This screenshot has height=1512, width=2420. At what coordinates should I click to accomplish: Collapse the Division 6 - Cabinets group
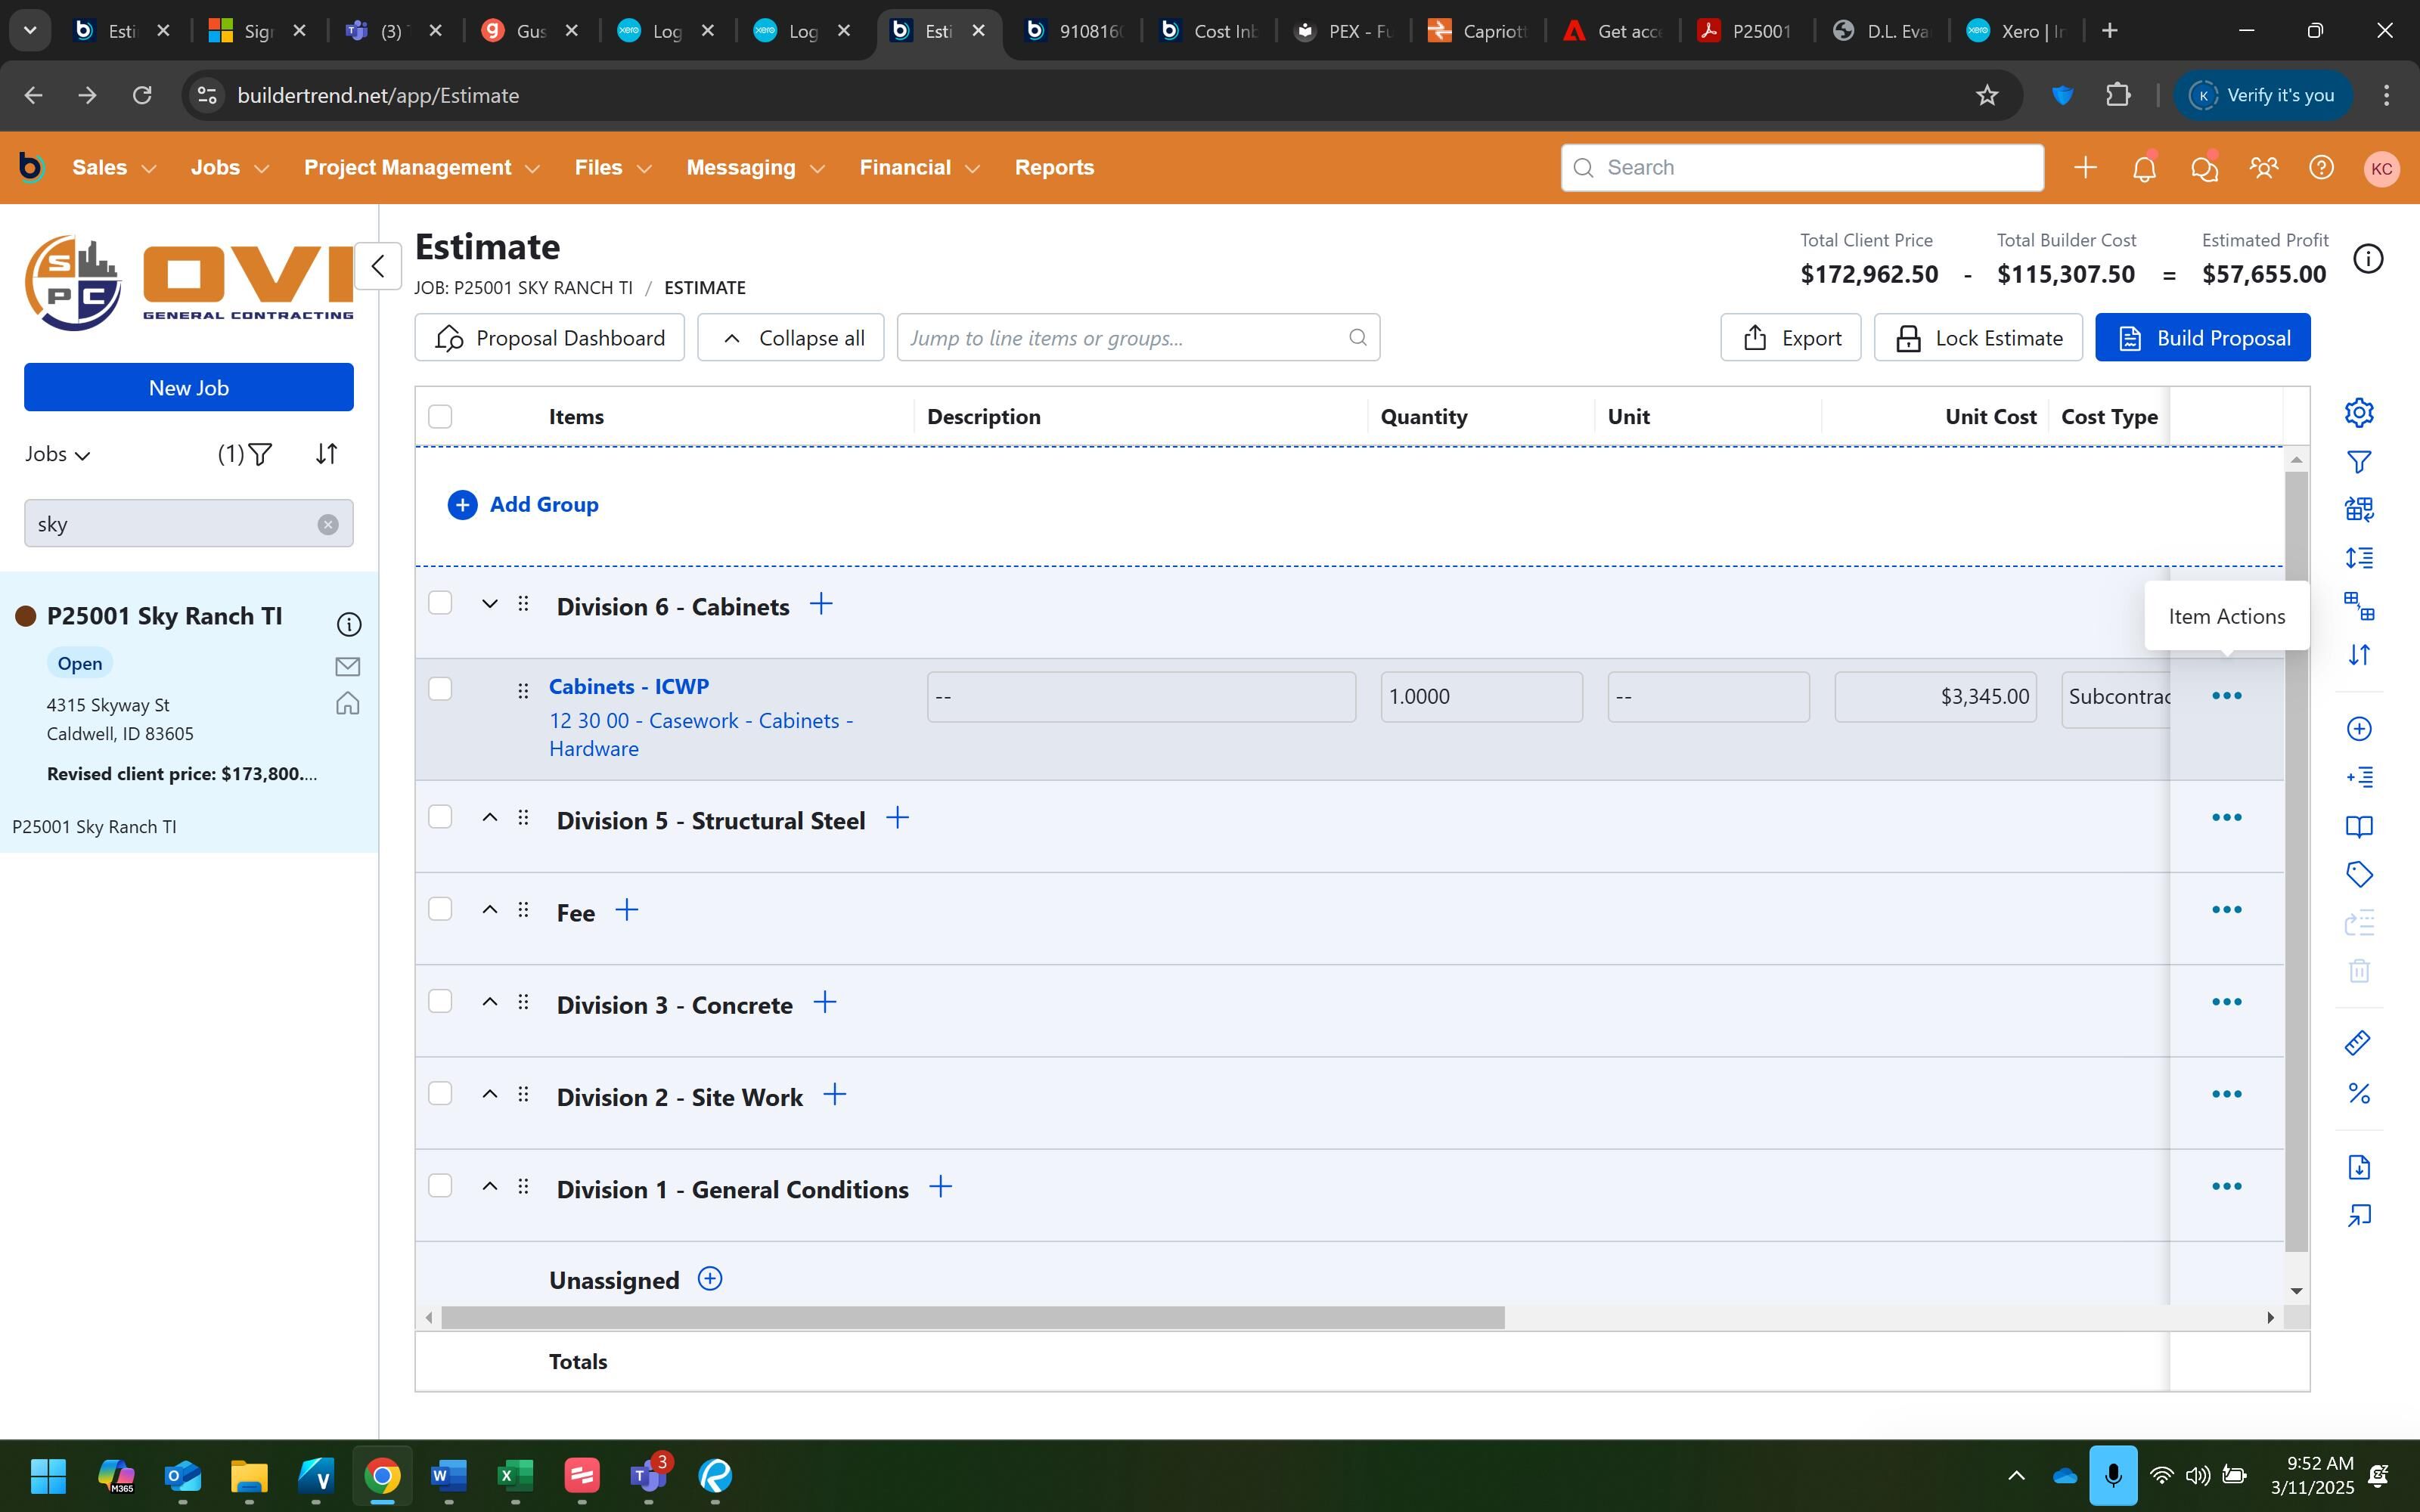[x=489, y=604]
